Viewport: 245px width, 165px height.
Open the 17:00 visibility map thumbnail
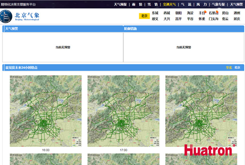pos(123,111)
